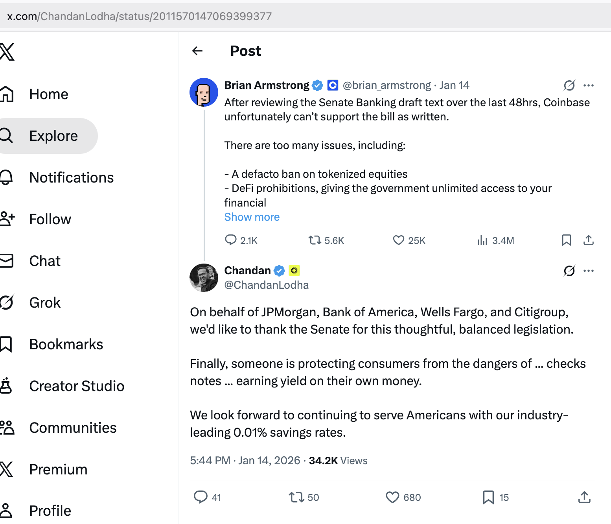Click the back arrow next to Post
The width and height of the screenshot is (611, 524).
(x=197, y=51)
